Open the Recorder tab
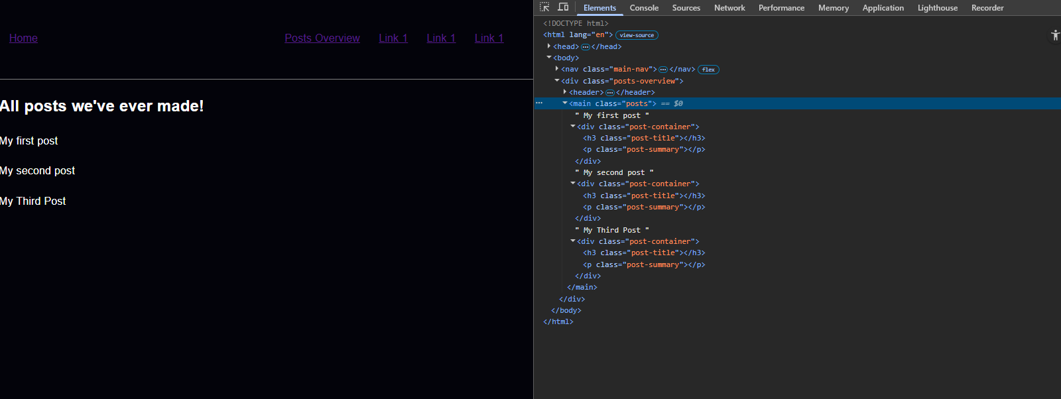Screen dimensions: 1061x399 [x=987, y=8]
